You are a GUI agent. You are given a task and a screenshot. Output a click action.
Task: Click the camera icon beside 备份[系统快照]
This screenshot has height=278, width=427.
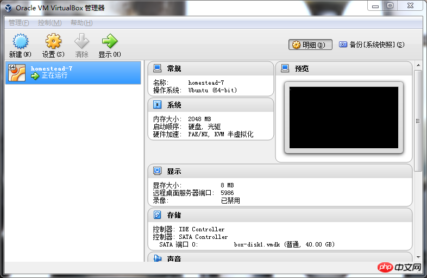[x=343, y=45]
